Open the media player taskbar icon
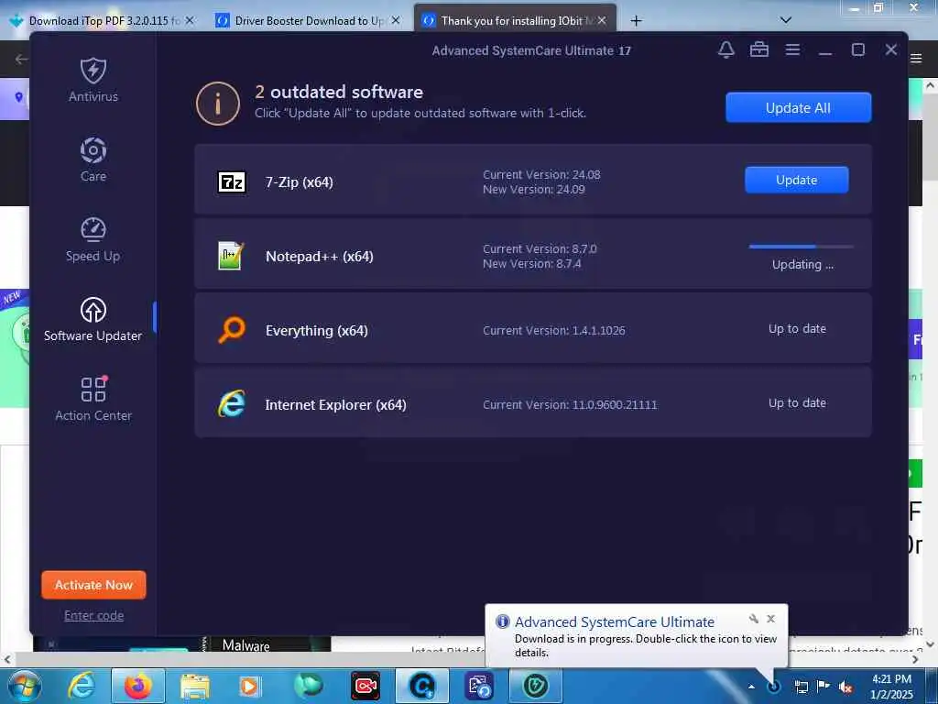Screen dimensions: 938x704 click(x=250, y=686)
